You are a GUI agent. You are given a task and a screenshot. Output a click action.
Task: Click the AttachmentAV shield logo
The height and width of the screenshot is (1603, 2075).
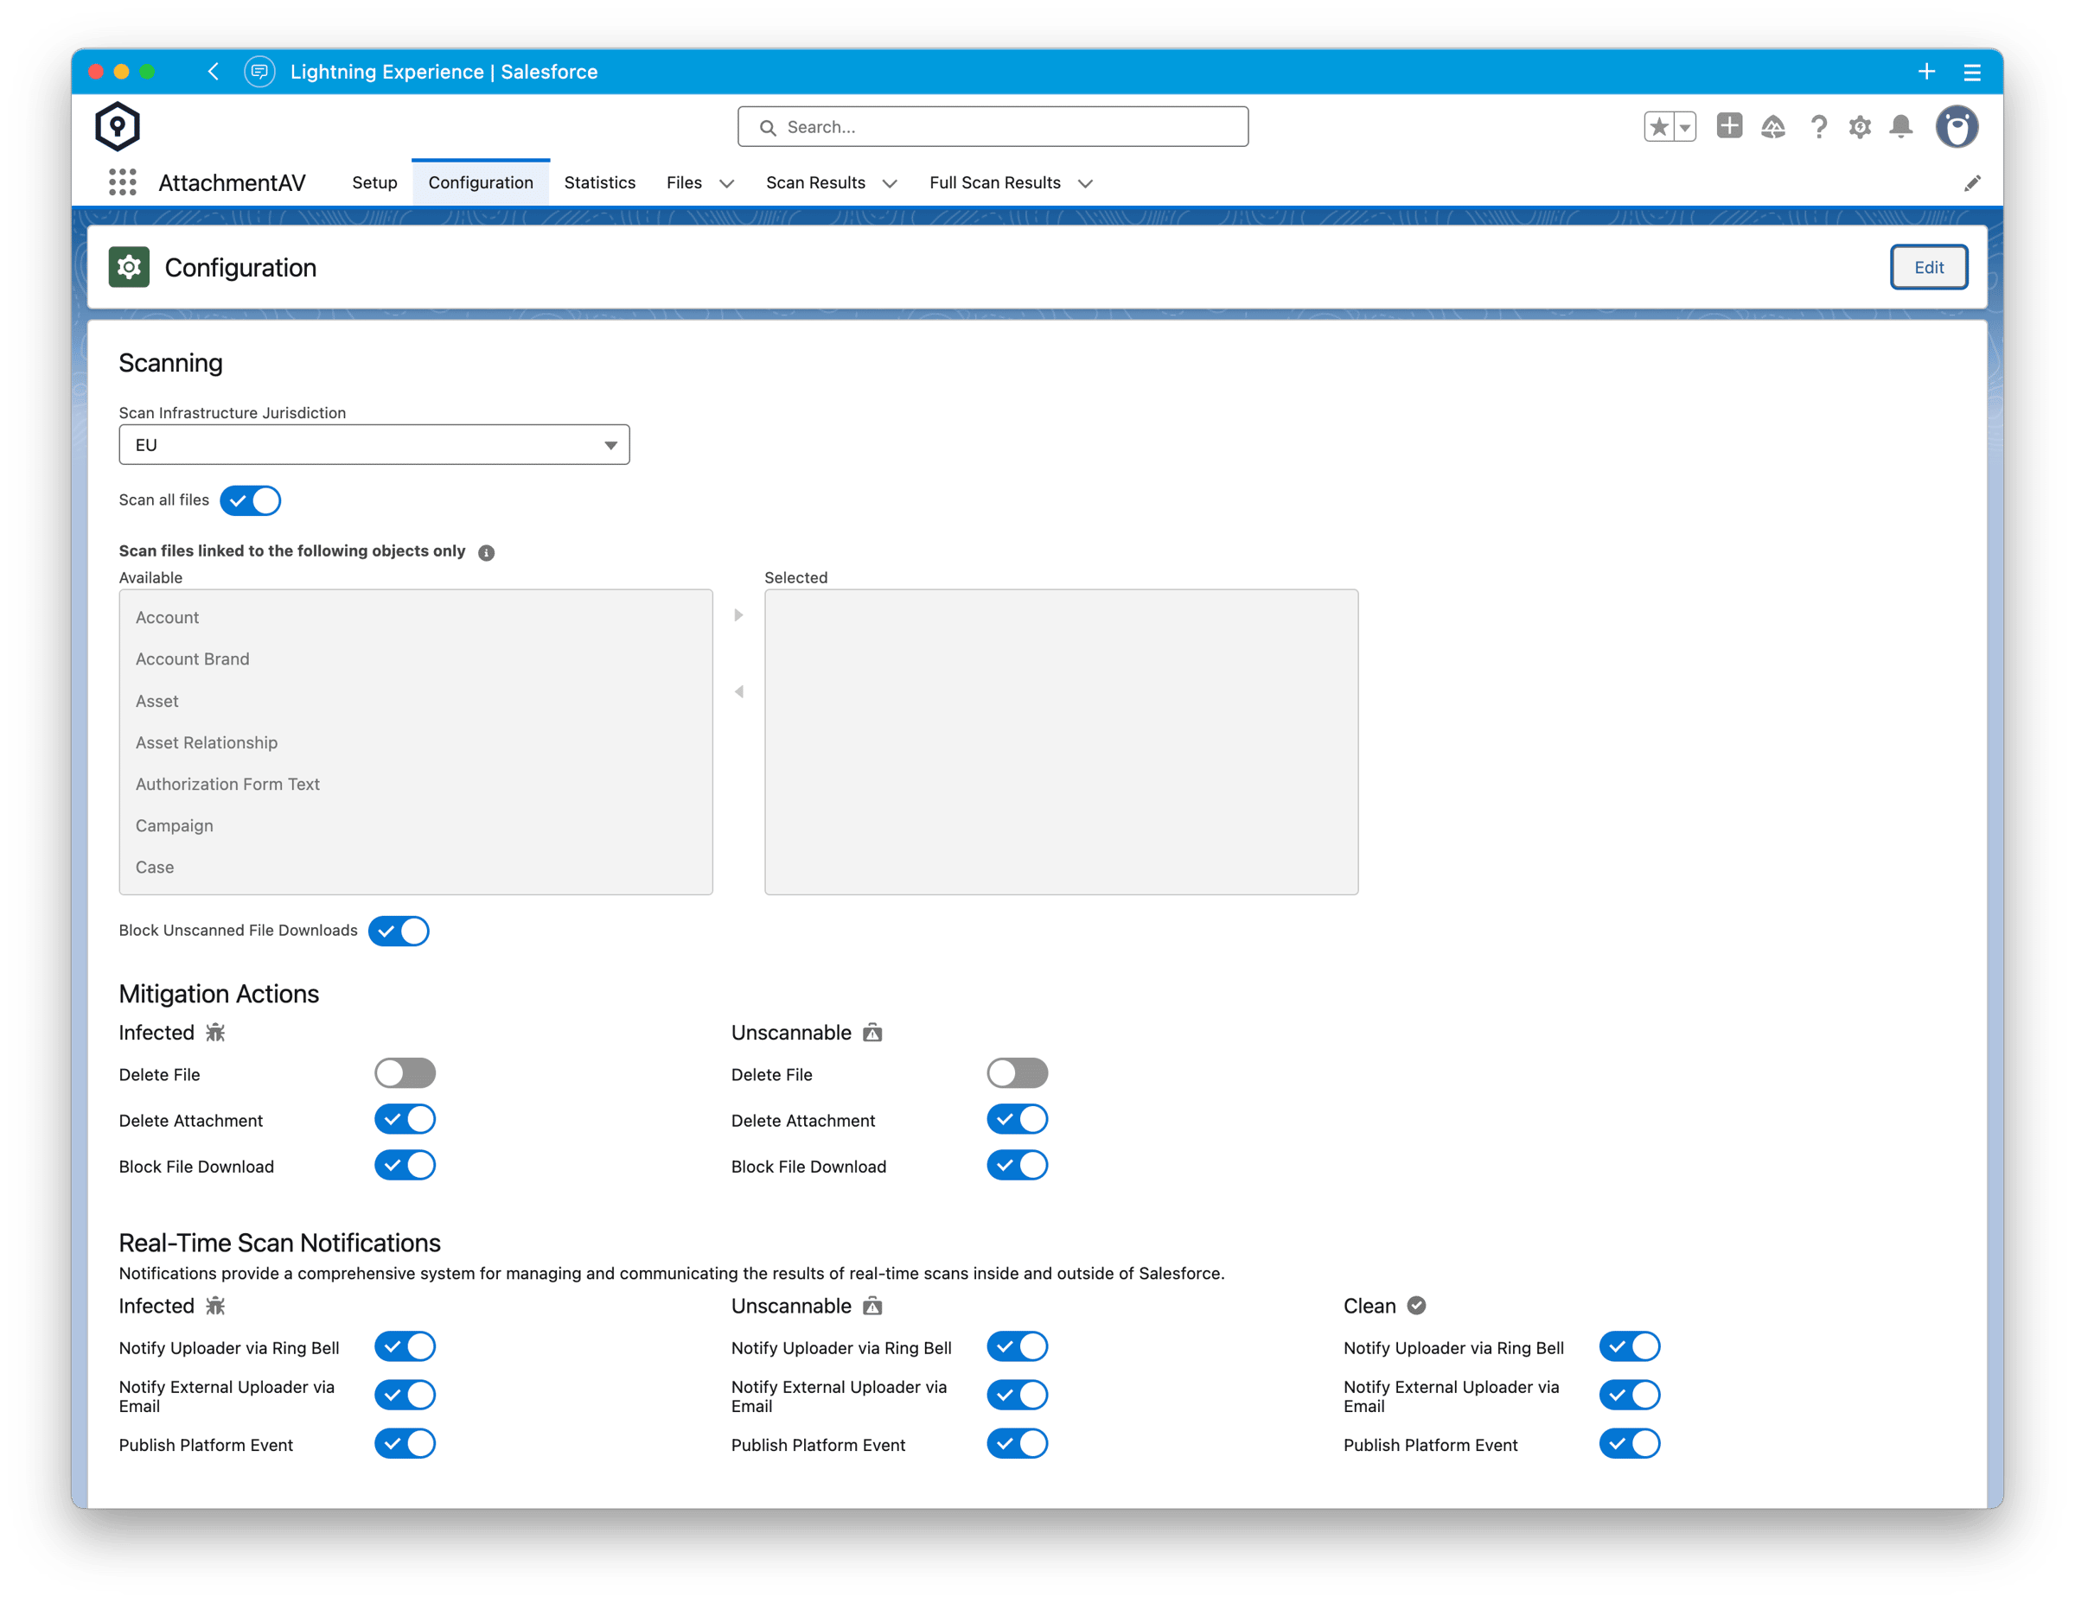(x=118, y=126)
